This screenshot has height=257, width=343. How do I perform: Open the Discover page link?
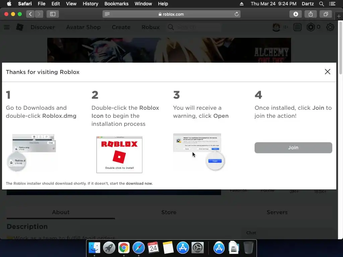click(43, 27)
